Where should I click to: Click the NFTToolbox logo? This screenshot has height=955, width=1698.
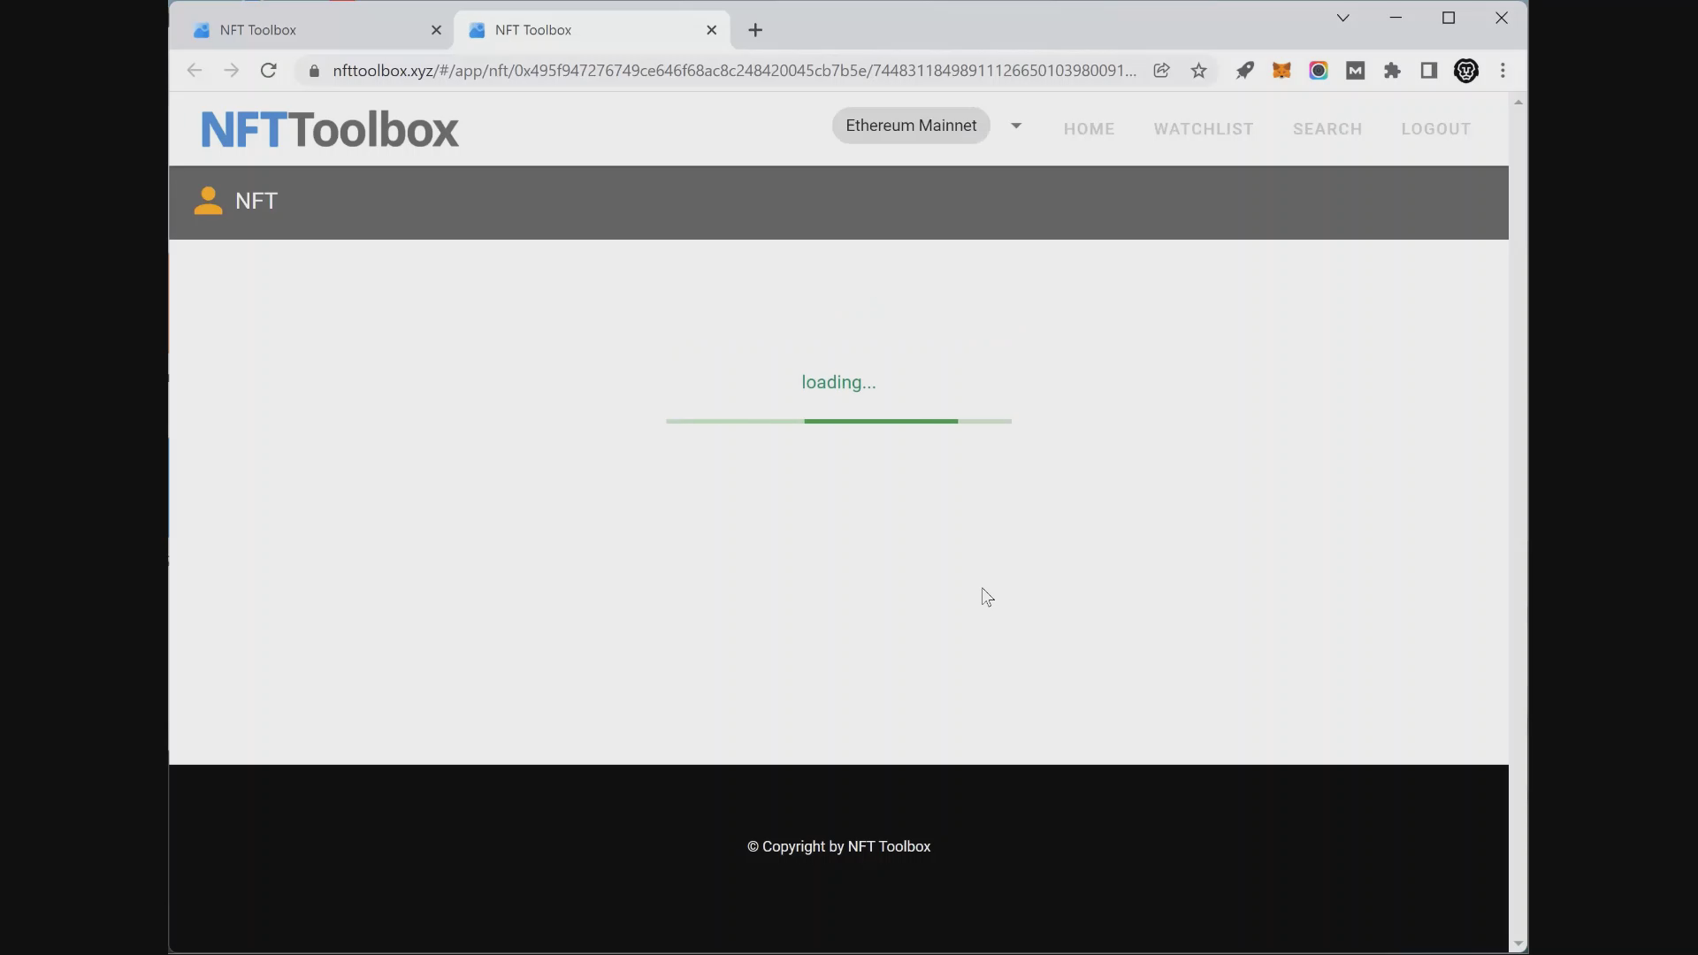[x=329, y=130]
